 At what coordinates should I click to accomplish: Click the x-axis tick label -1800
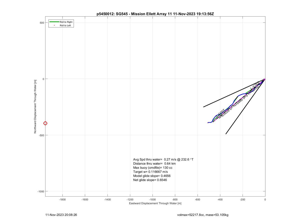tap(62, 200)
